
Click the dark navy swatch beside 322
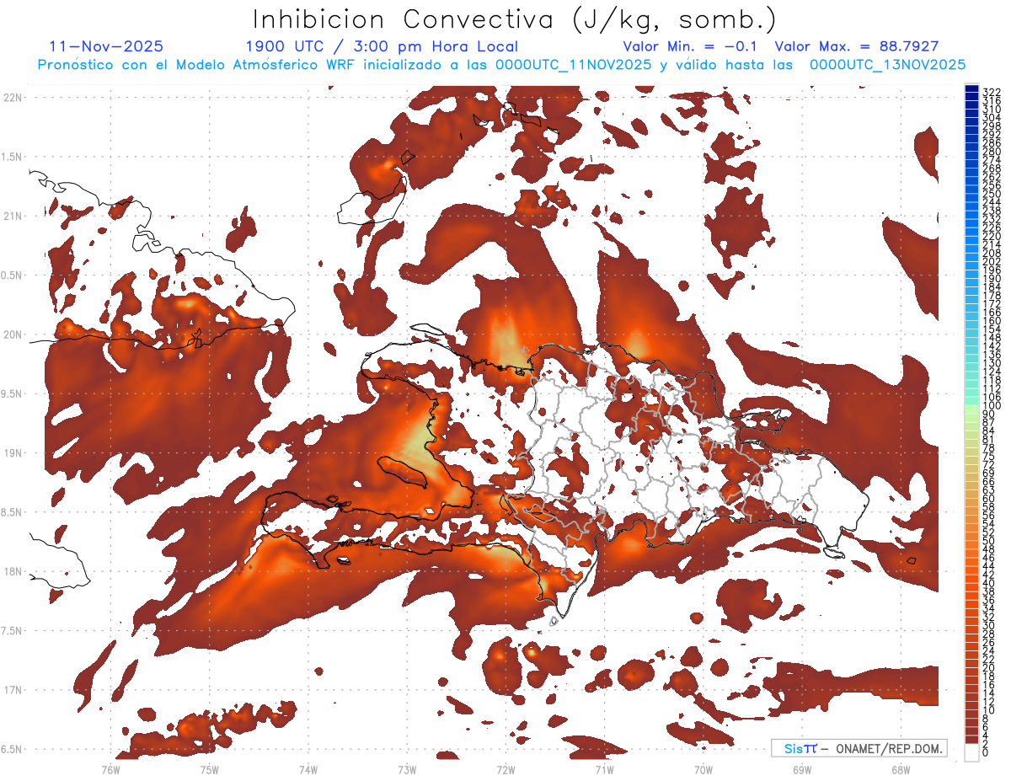tap(972, 88)
